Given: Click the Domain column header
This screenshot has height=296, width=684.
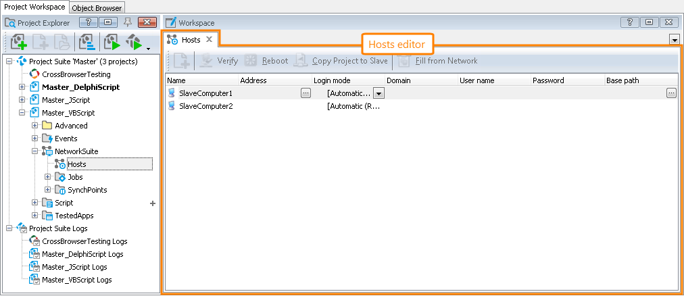Looking at the screenshot, I should point(421,80).
